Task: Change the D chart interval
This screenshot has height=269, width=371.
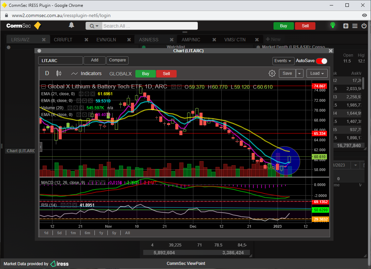Action: (47, 73)
